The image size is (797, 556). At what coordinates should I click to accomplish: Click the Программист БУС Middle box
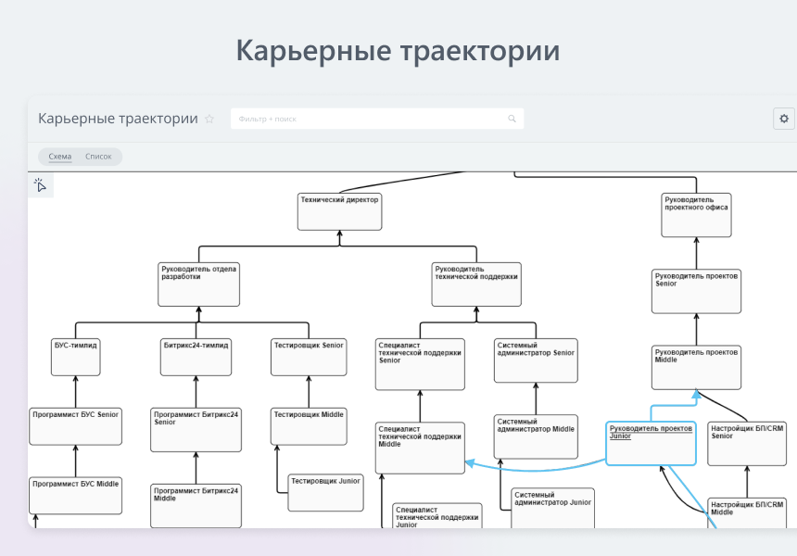(75, 496)
